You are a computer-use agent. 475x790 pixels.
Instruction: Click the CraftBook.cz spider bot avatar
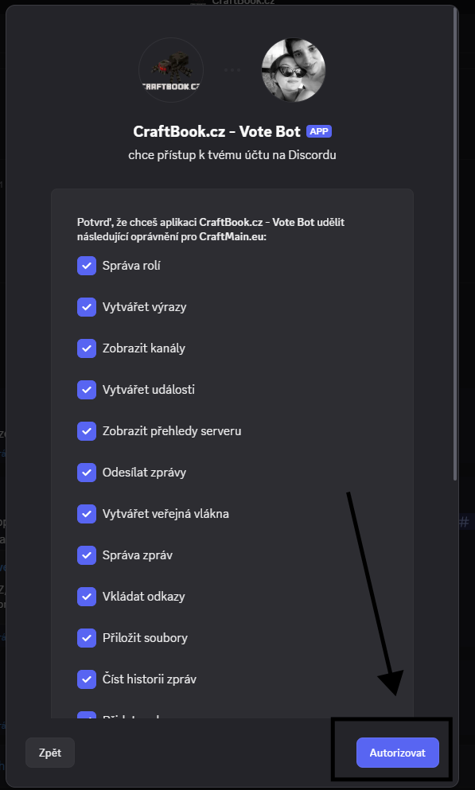[171, 70]
